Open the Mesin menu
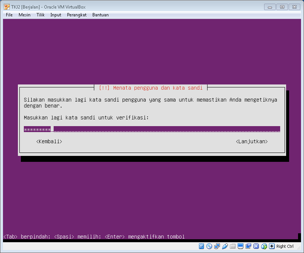This screenshot has width=304, height=253. coord(25,15)
